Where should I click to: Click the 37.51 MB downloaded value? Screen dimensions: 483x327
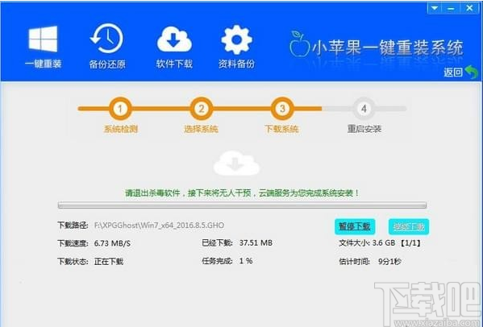[256, 243]
